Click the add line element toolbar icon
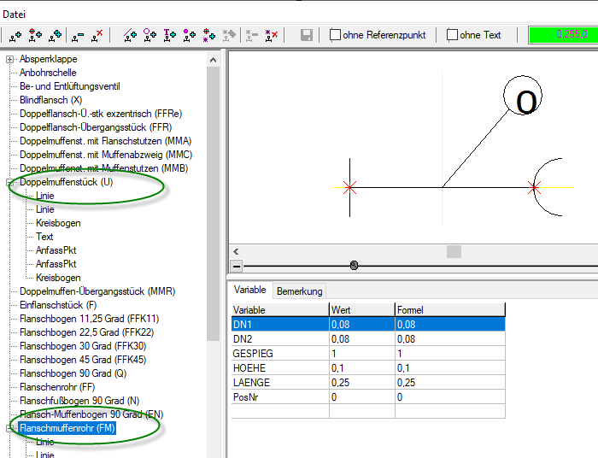Viewport: 598px width, 458px height. [x=130, y=35]
